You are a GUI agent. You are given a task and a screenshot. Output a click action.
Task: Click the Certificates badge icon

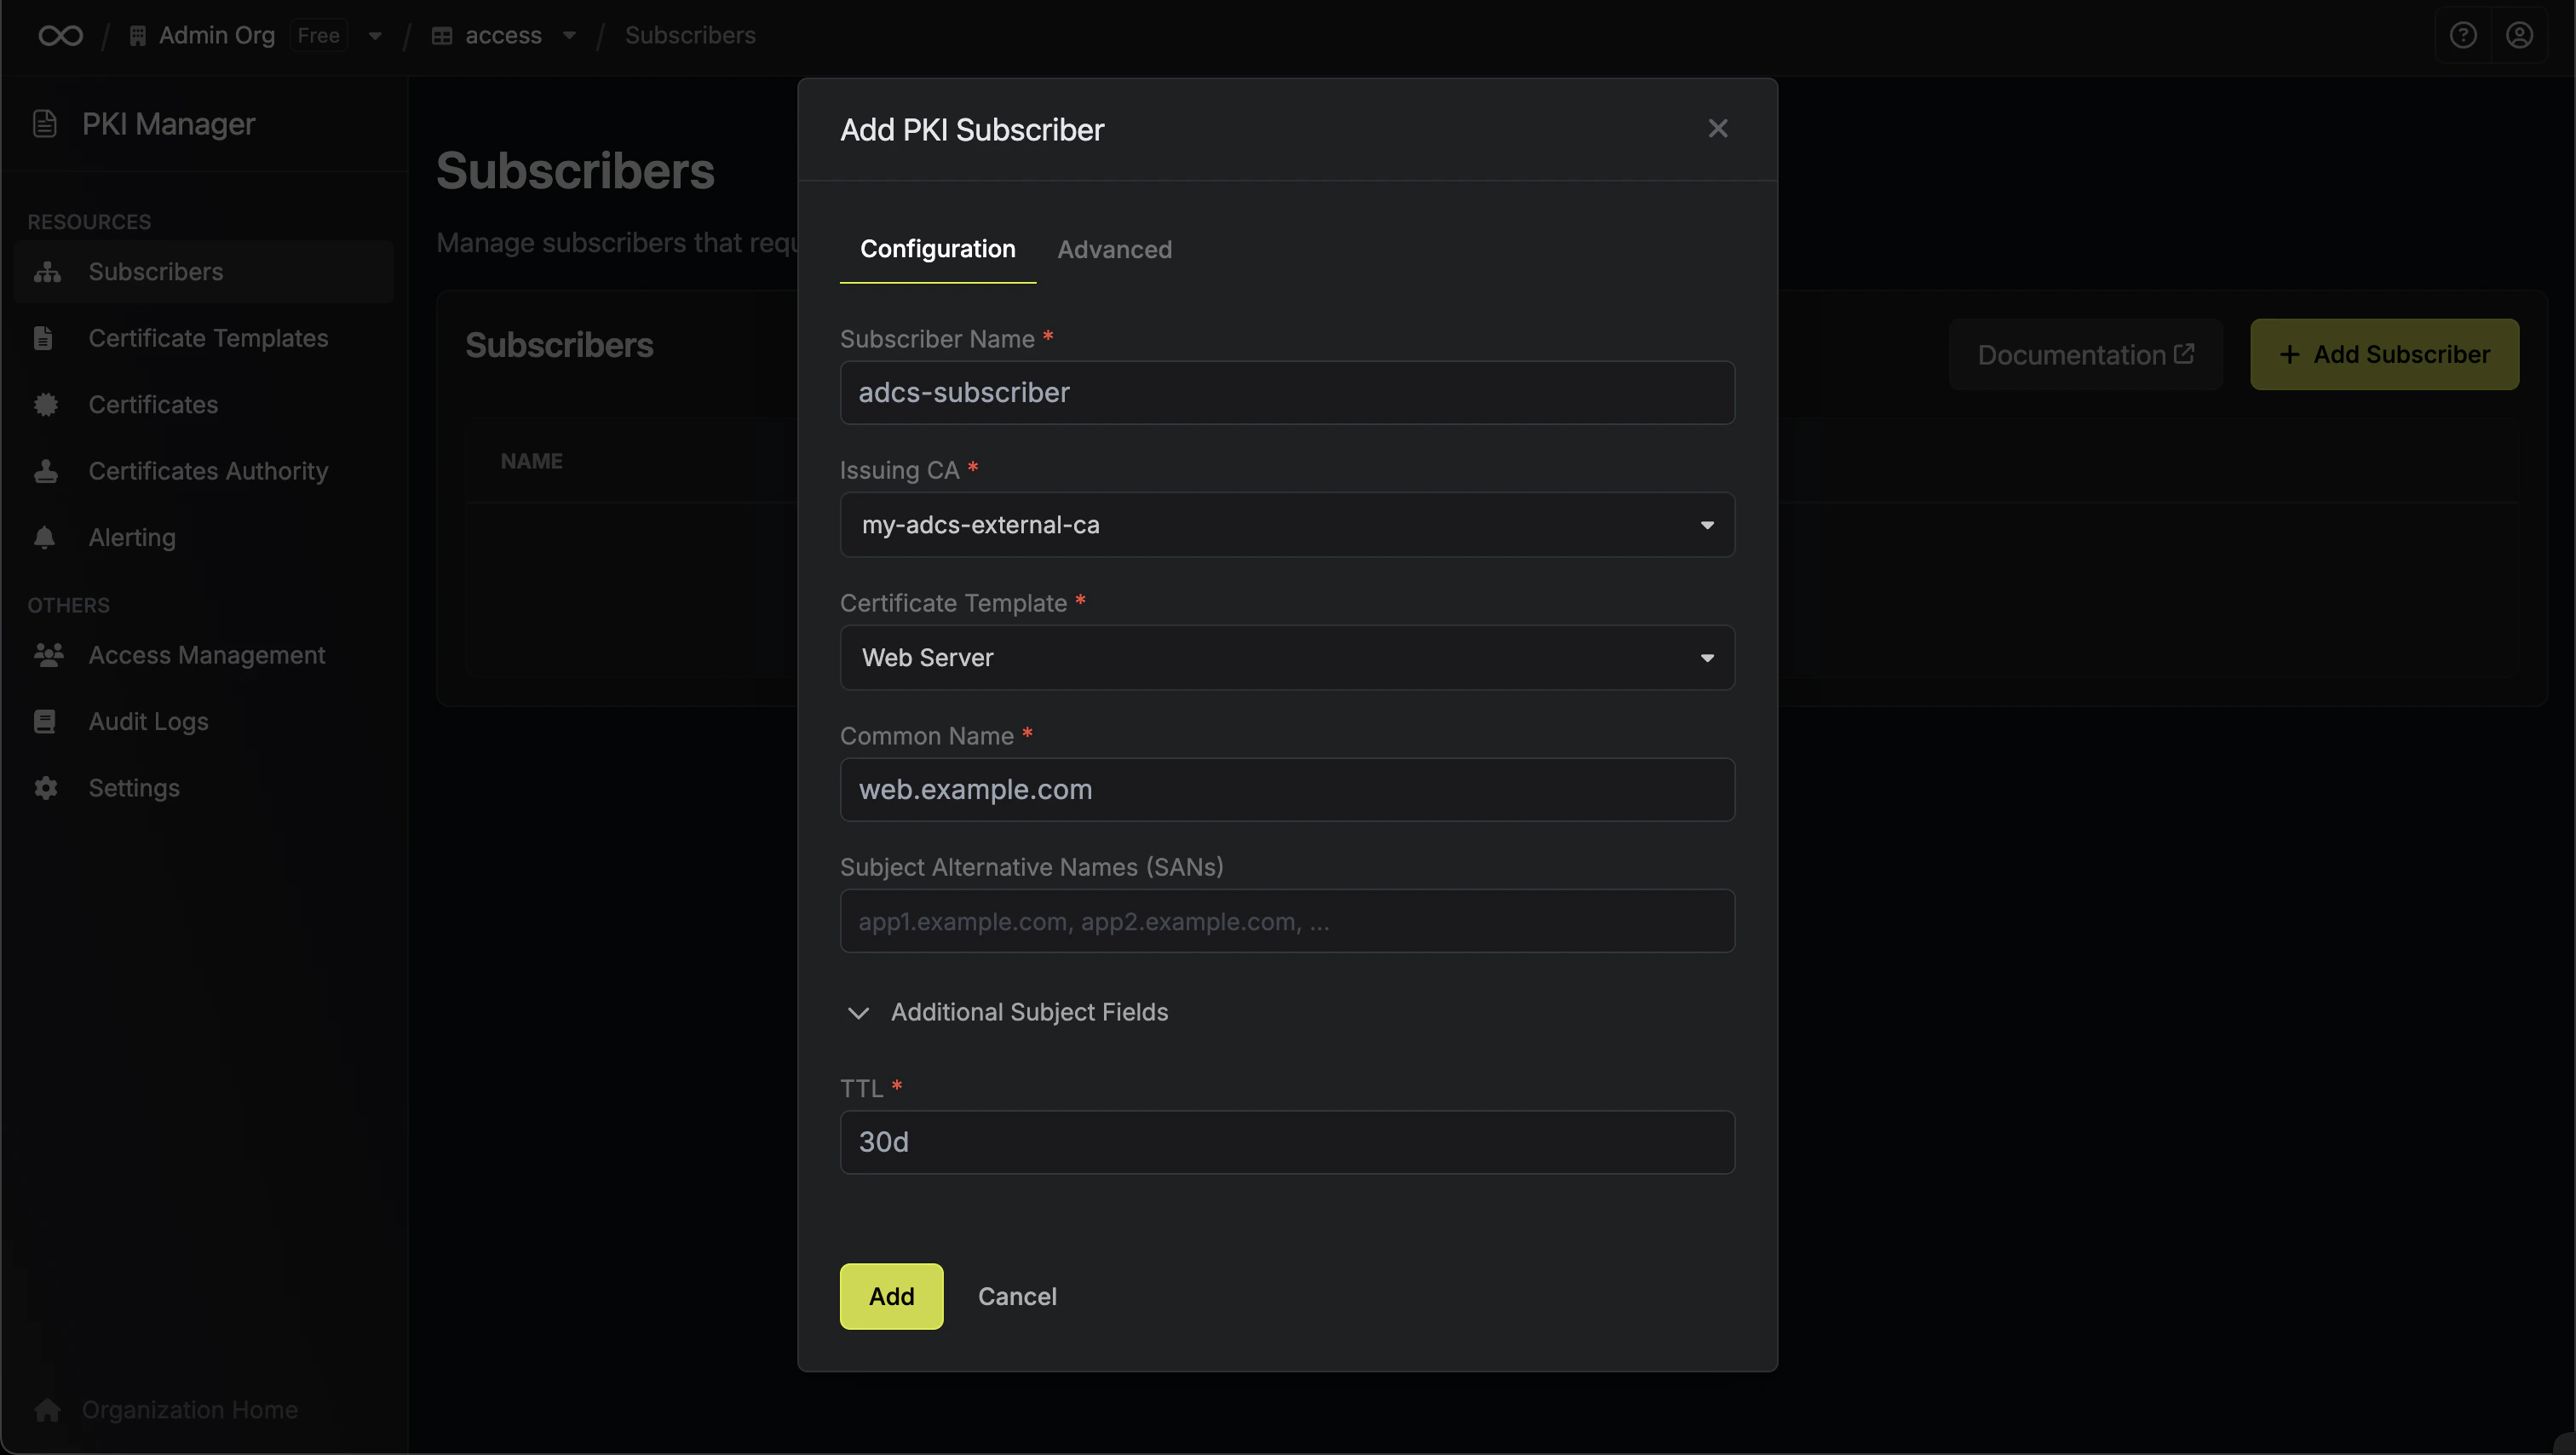click(x=45, y=405)
